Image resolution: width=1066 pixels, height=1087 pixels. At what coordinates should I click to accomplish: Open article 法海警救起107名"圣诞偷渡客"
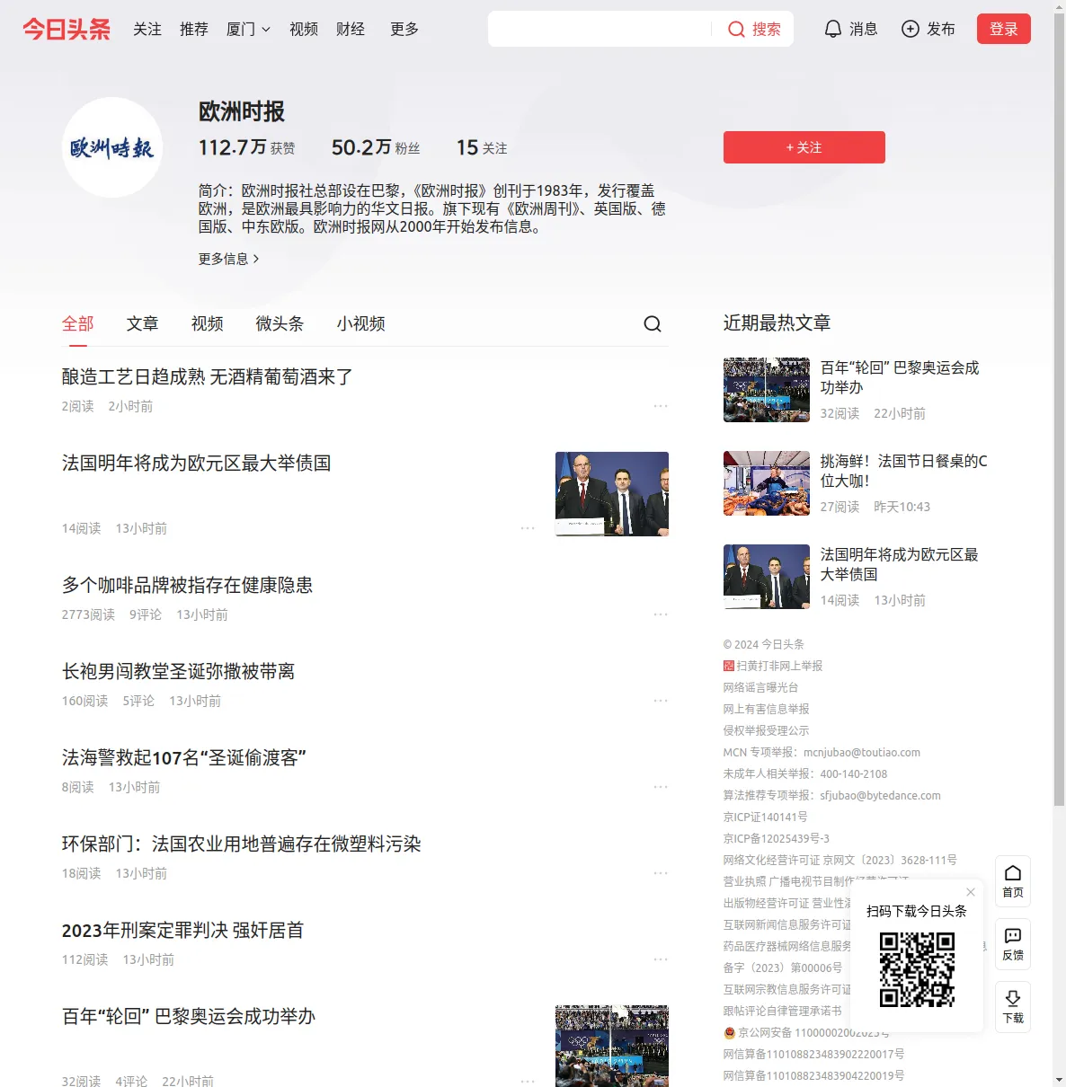[x=184, y=757]
